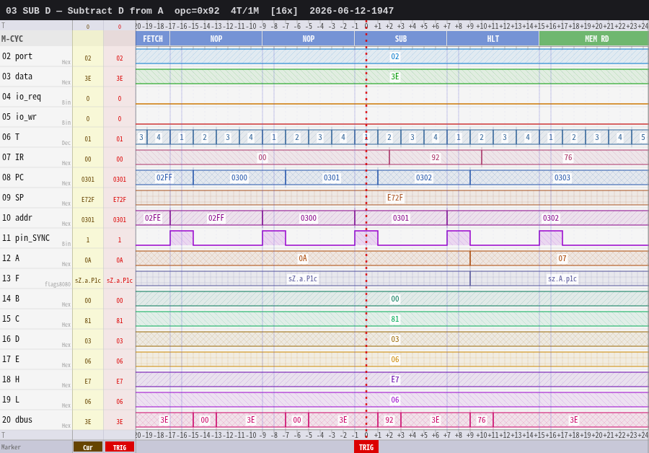This screenshot has height=453, width=649.
Task: Click cursor column value 81 for C
Action: (x=88, y=321)
